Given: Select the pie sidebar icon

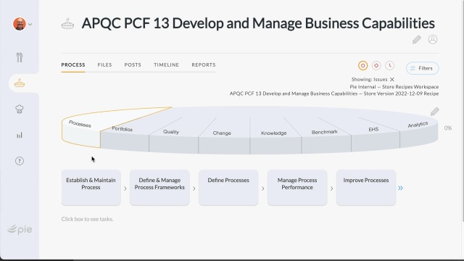Looking at the screenshot, I should [x=20, y=83].
